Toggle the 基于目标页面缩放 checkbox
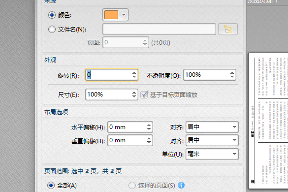The image size is (288, 192). 144,95
